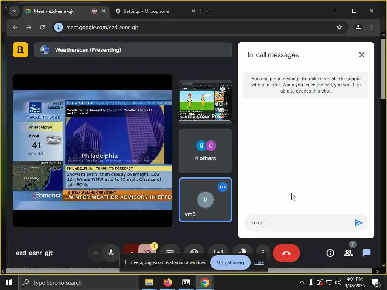387x290 pixels.
Task: Click the Weatherscan (Presenting) label bar
Action: tap(133, 50)
